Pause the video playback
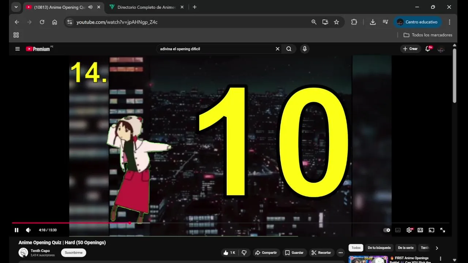The image size is (468, 263). [16, 230]
